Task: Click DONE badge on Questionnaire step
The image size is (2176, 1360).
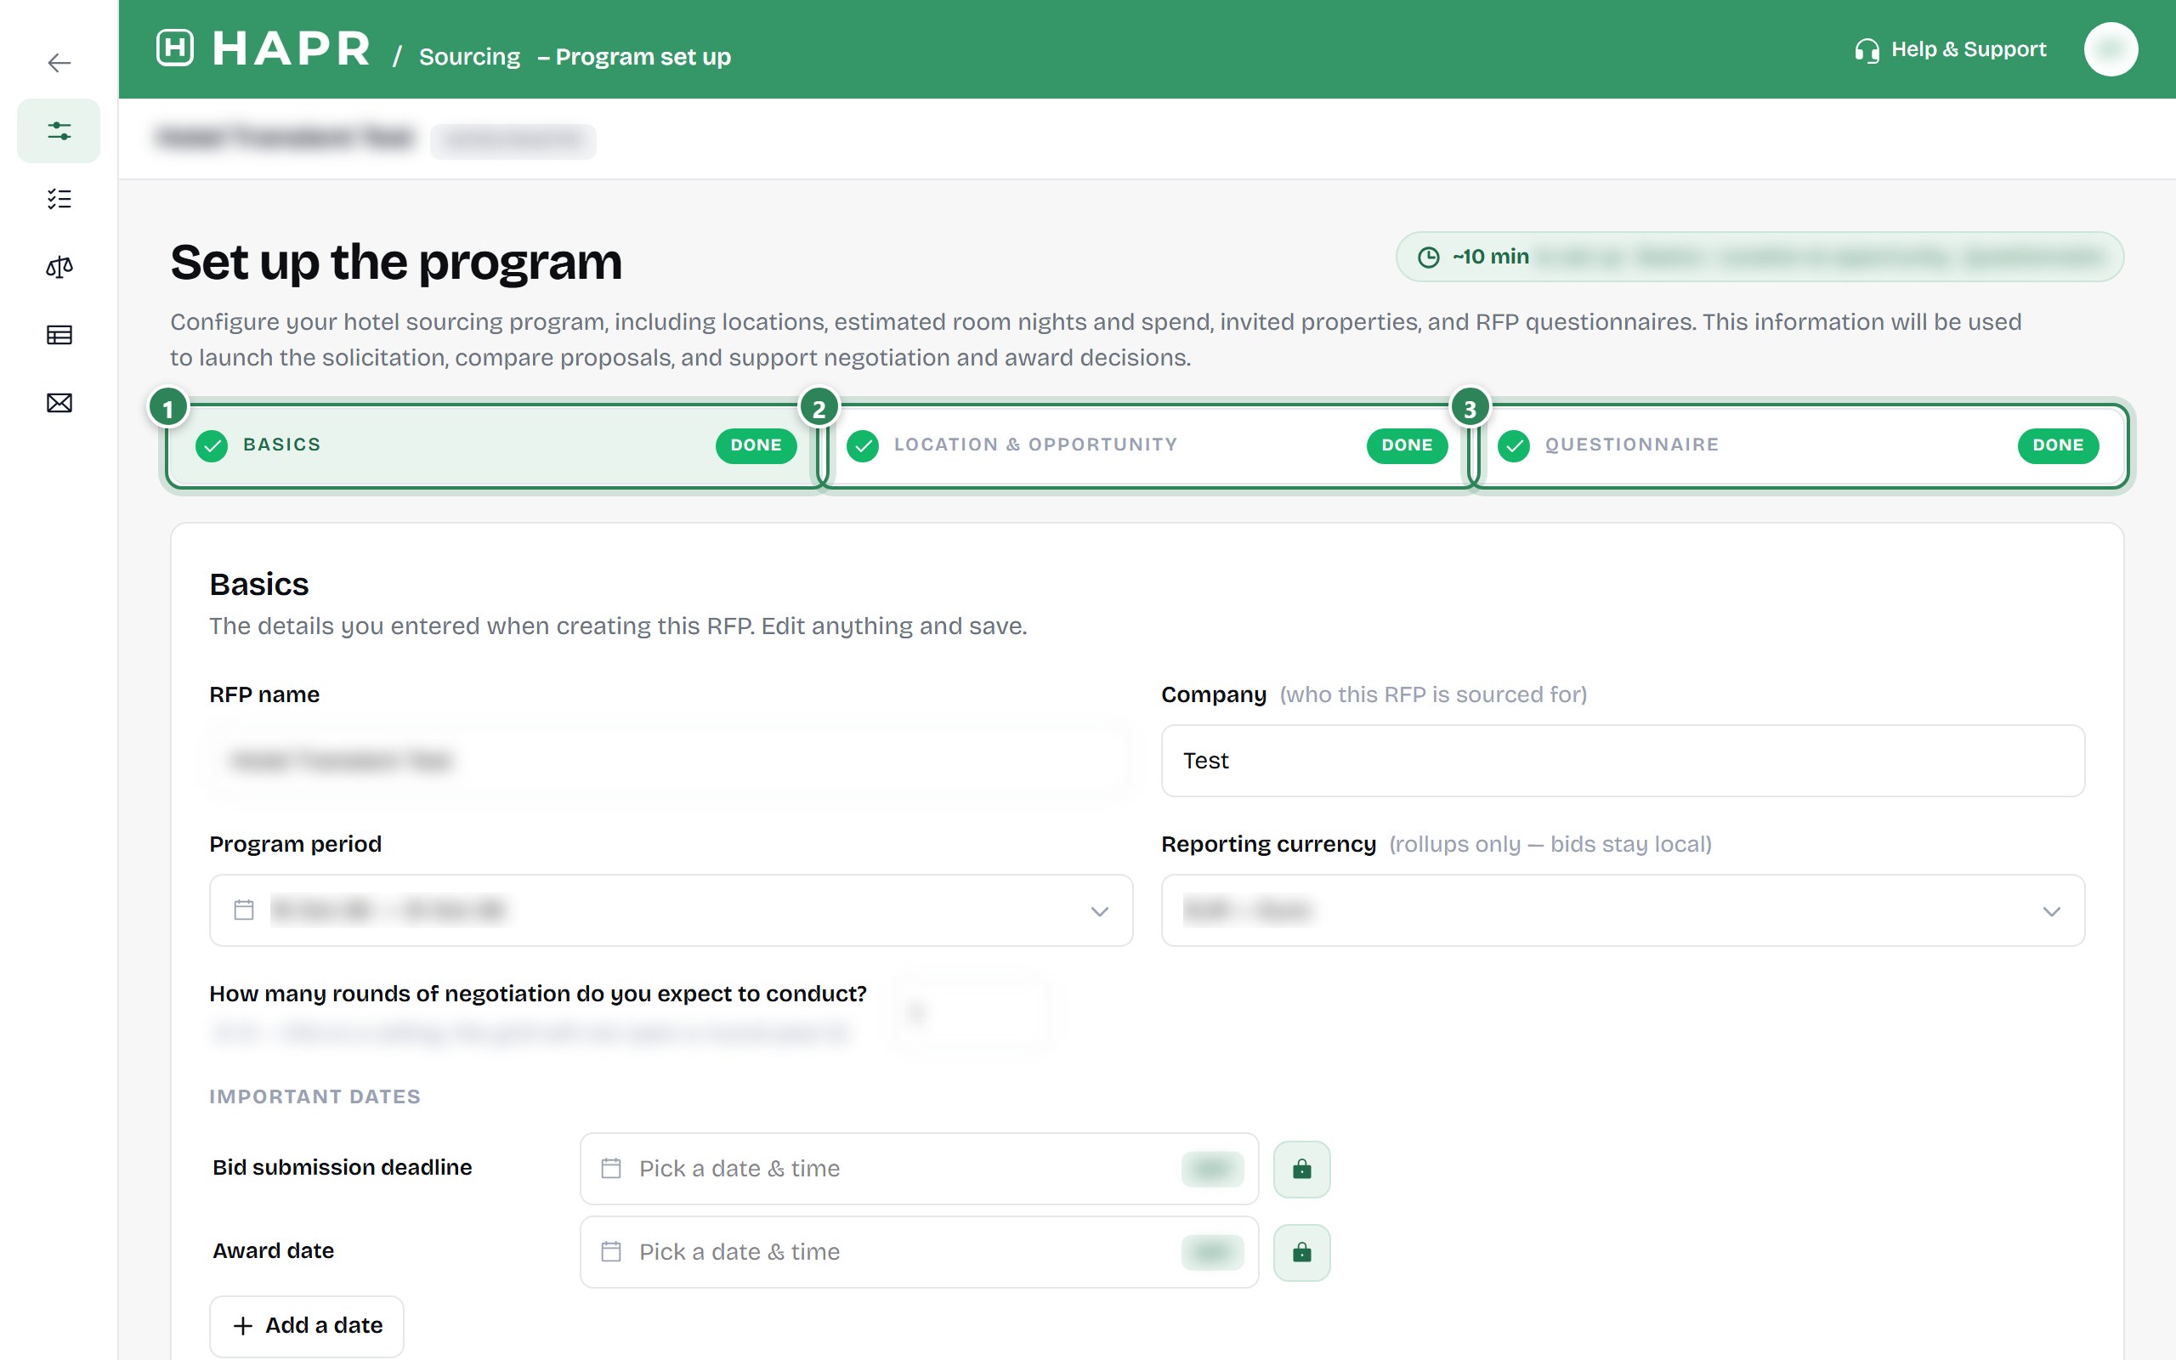Action: point(2057,445)
